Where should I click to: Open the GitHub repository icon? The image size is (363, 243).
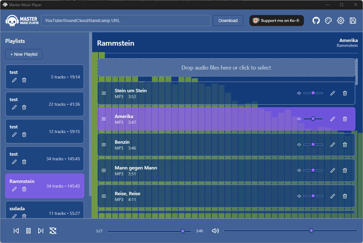click(316, 21)
